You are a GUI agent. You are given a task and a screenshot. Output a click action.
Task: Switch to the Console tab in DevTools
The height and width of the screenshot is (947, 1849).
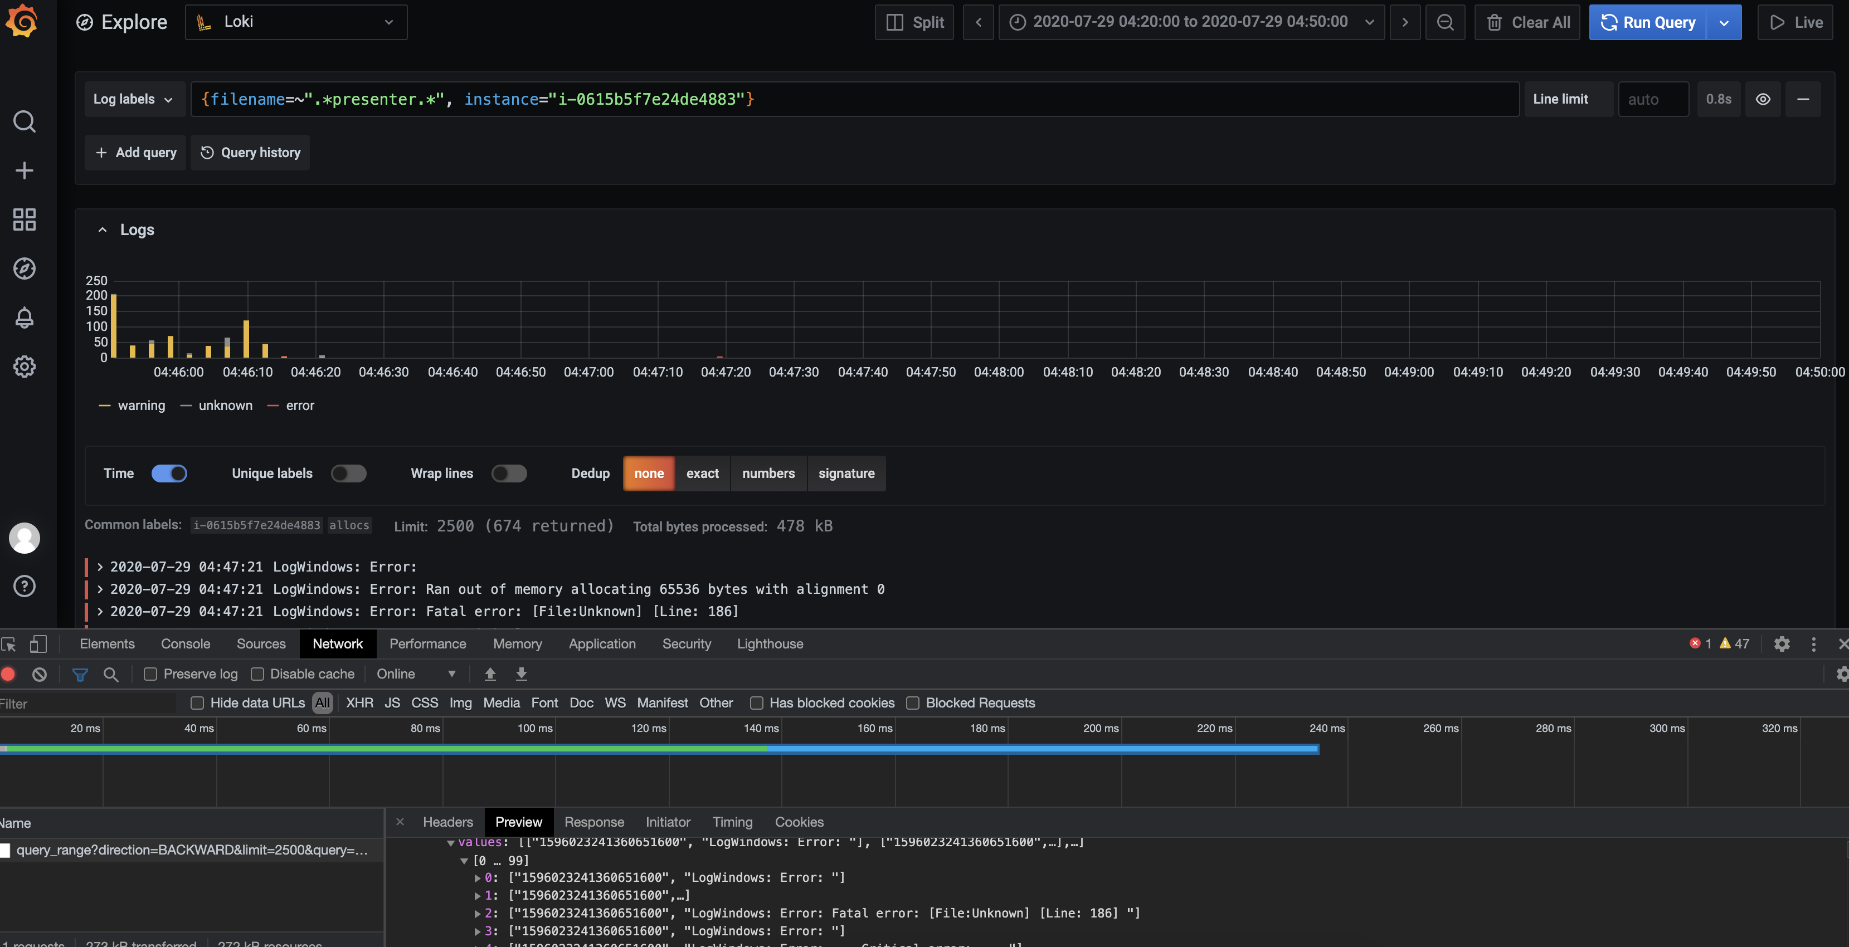185,643
